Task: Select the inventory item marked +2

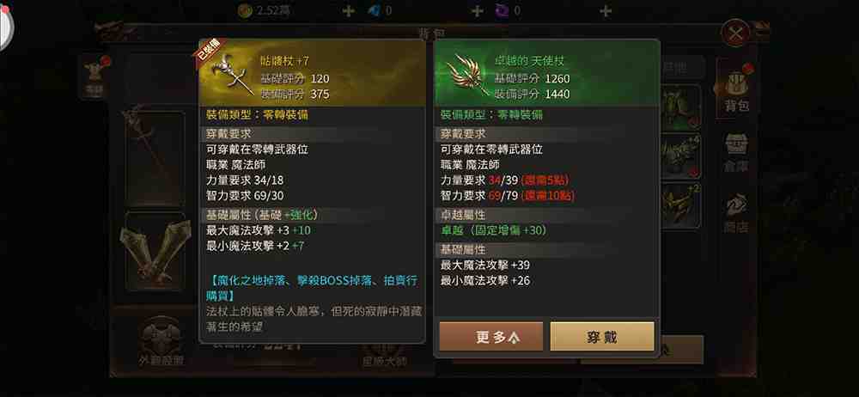Action: click(679, 205)
